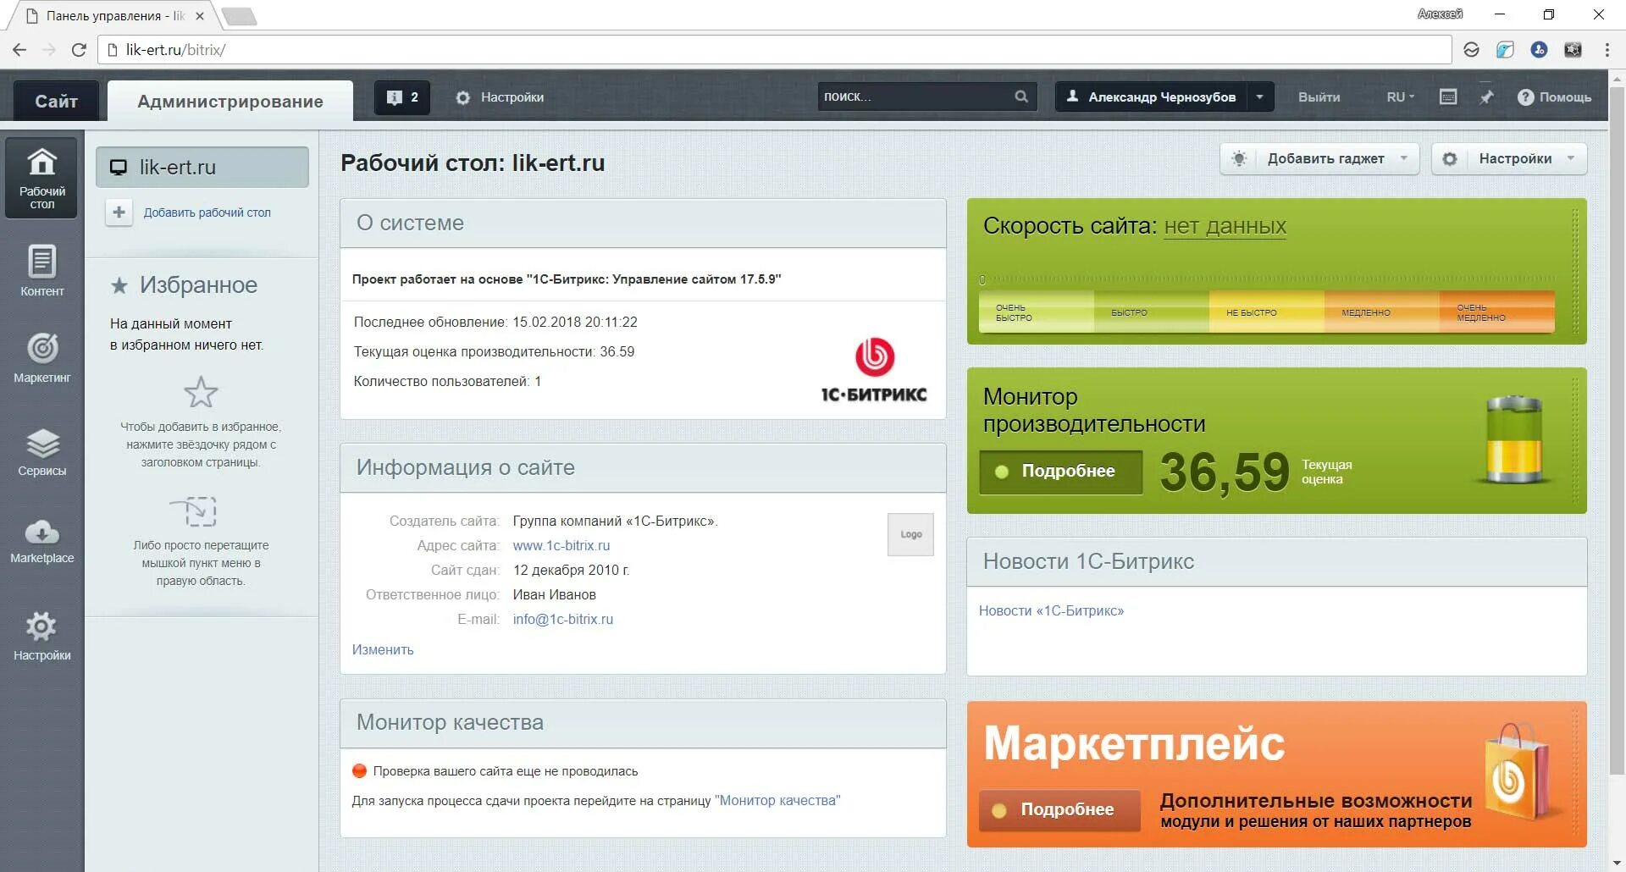This screenshot has width=1626, height=872.
Task: Click the 1C-Битрикс logo
Action: pos(874,370)
